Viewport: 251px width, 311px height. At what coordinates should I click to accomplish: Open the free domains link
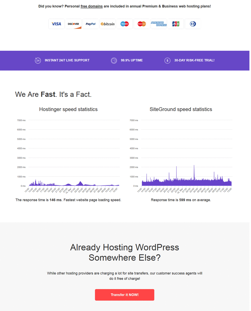[92, 6]
